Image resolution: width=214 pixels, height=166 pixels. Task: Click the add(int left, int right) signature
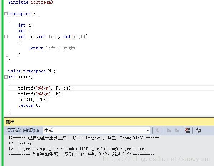(53, 37)
